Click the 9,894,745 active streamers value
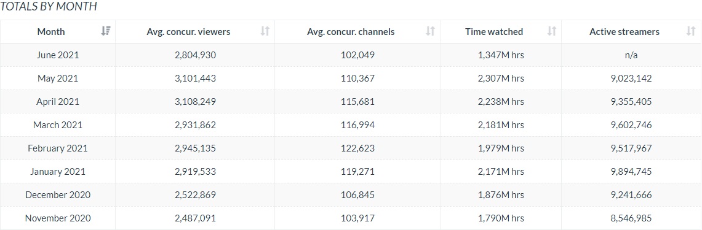Image resolution: width=702 pixels, height=230 pixels. tap(627, 172)
